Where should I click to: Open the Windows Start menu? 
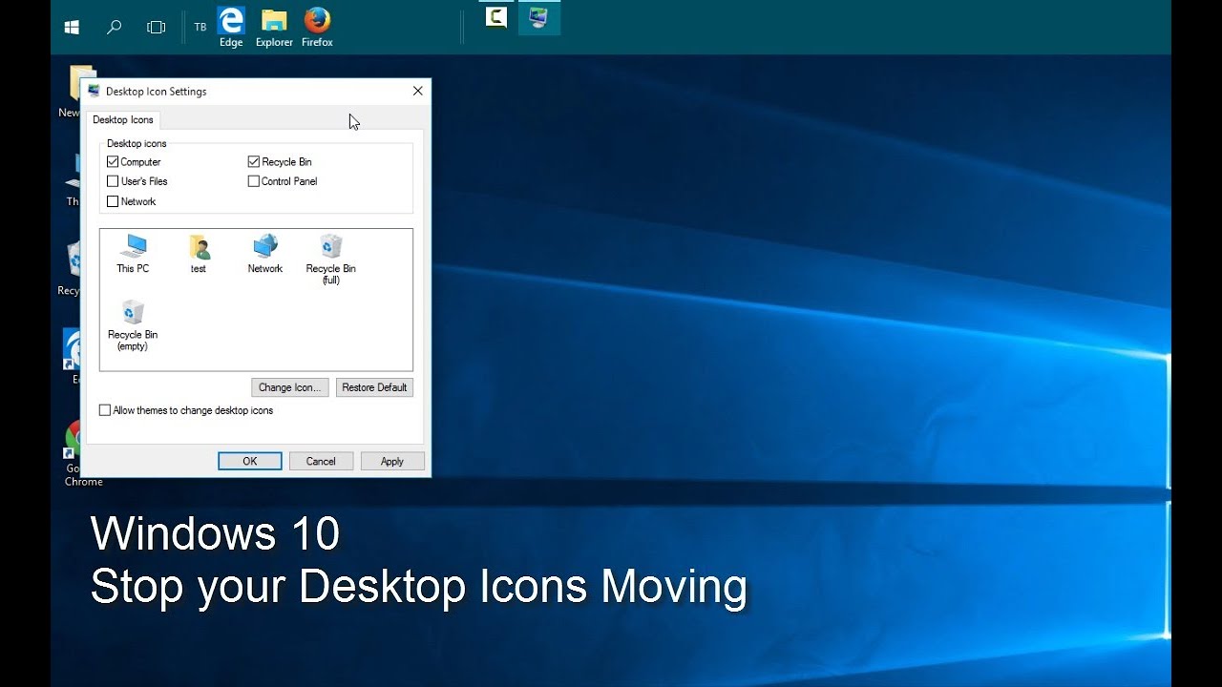pos(72,28)
